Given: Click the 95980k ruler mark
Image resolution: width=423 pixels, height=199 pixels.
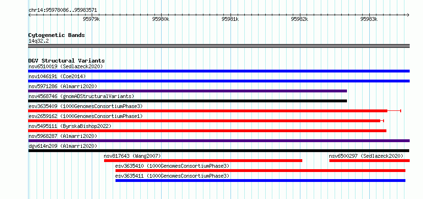Looking at the screenshot, I should point(161,19).
